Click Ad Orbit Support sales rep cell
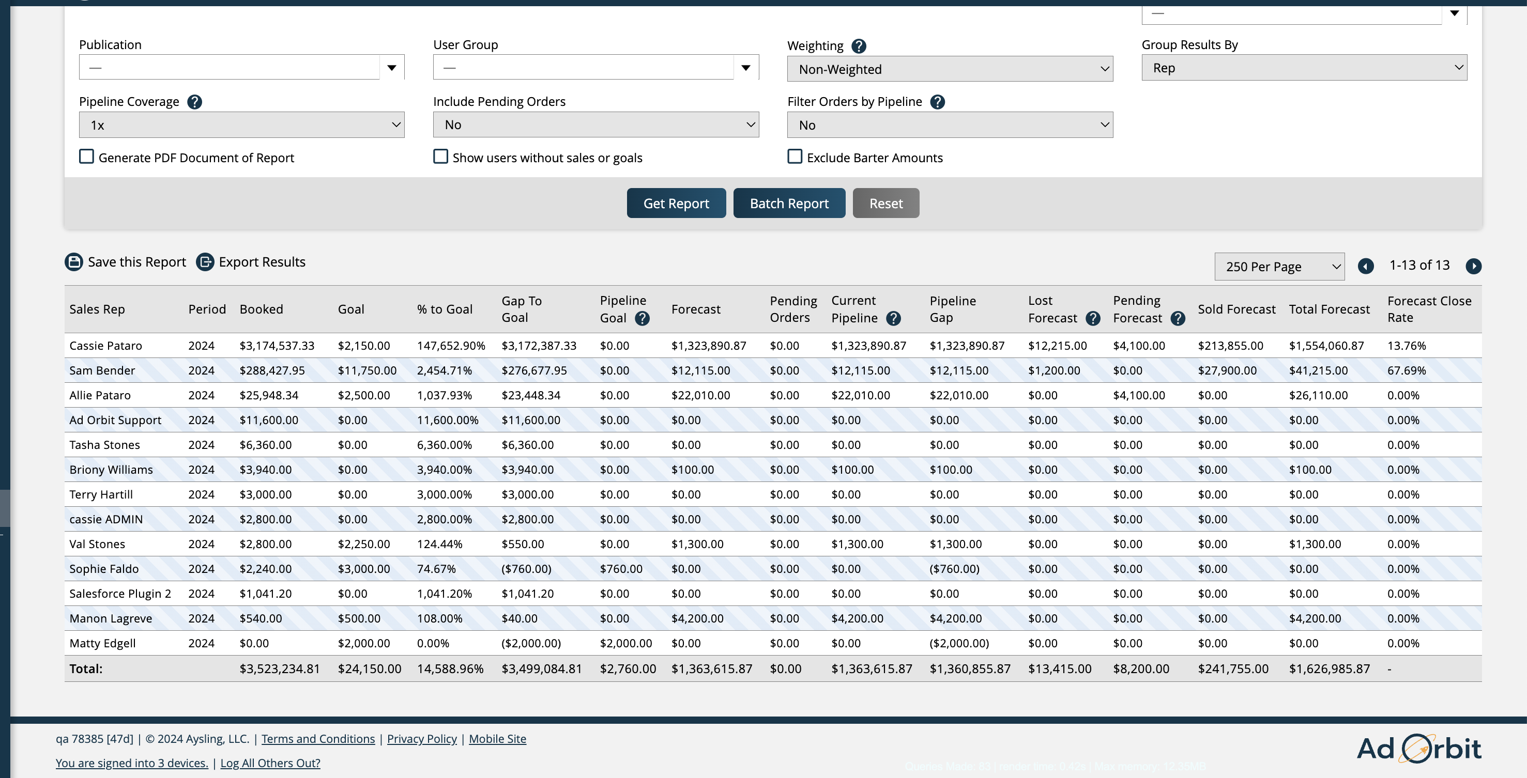Viewport: 1527px width, 778px height. 115,420
